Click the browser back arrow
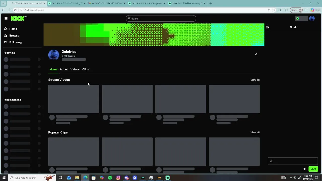The width and height of the screenshot is (322, 181). click(3, 10)
